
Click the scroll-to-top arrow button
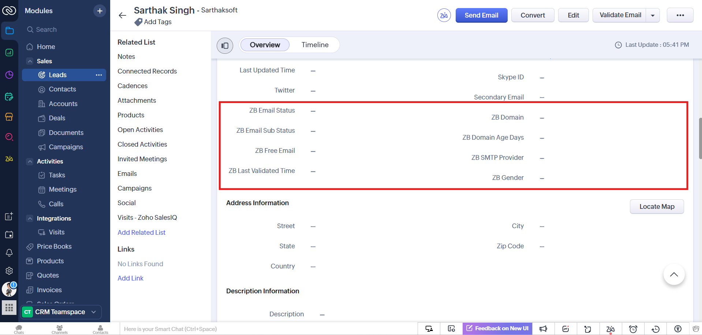click(x=673, y=275)
